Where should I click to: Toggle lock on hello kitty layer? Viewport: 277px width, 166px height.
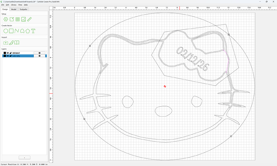10,56
